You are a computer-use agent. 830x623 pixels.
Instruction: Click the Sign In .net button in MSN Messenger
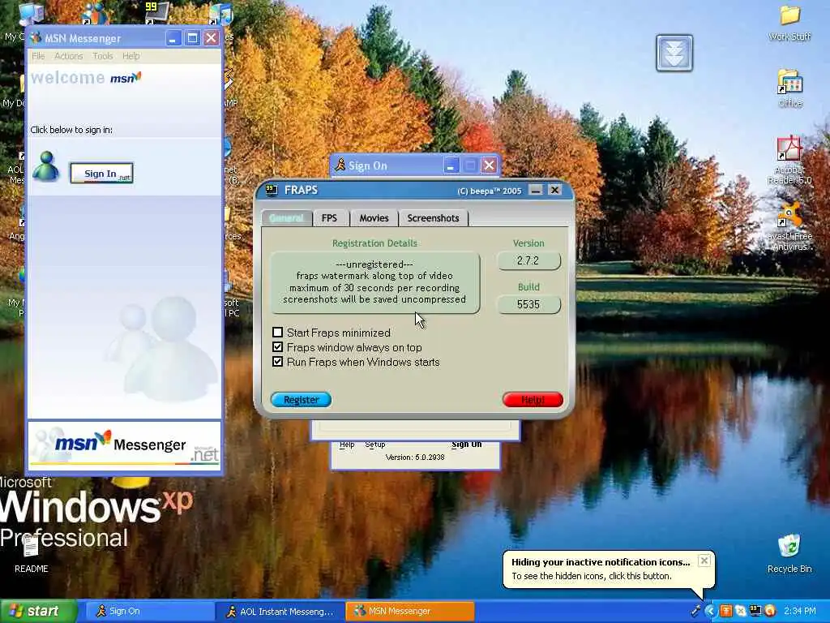pyautogui.click(x=101, y=174)
